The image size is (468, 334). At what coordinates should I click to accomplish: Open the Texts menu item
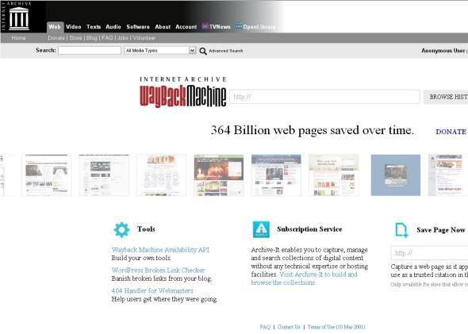click(94, 27)
